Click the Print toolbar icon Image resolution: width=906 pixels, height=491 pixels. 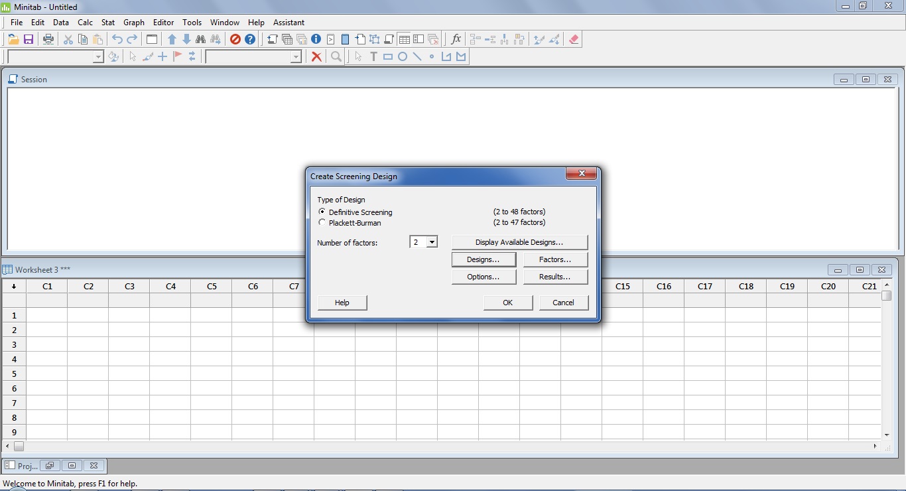tap(48, 38)
